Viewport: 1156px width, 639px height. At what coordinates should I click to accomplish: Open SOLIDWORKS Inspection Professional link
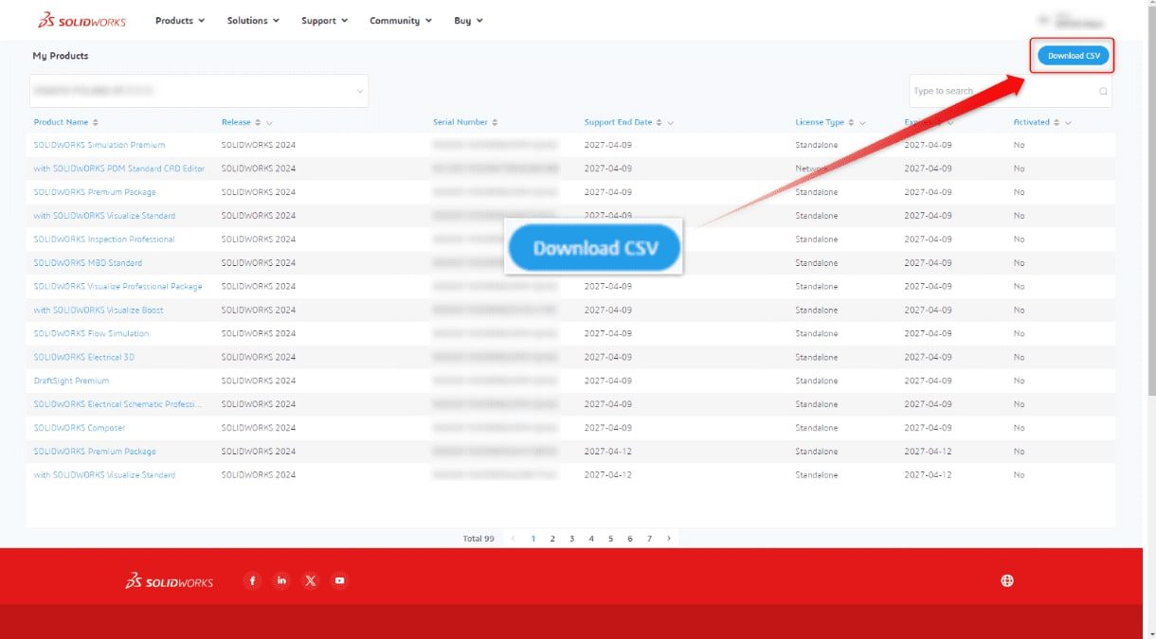104,240
